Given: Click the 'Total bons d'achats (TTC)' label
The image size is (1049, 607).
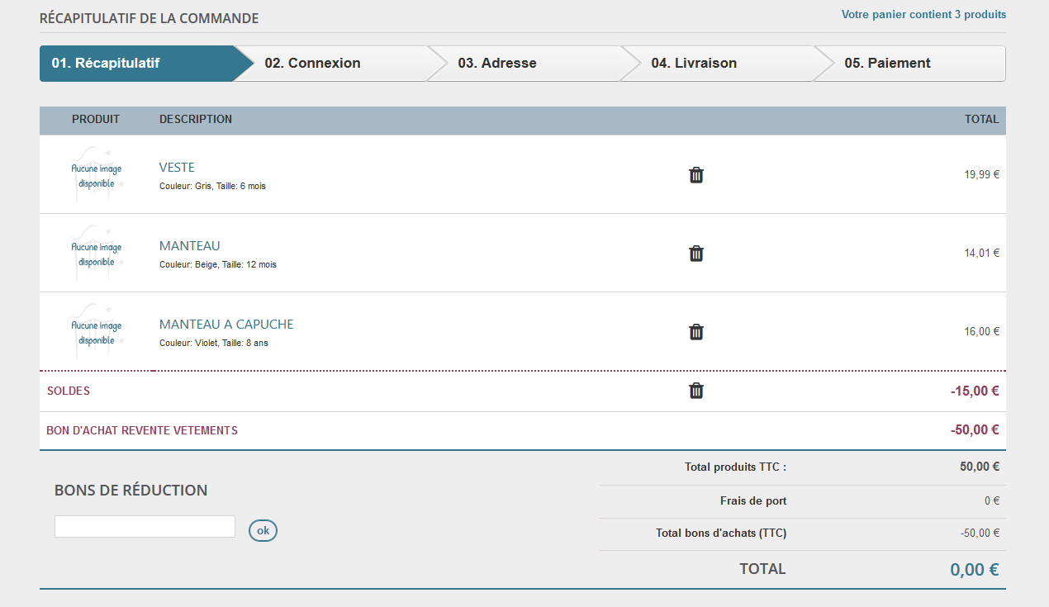Looking at the screenshot, I should click(721, 533).
